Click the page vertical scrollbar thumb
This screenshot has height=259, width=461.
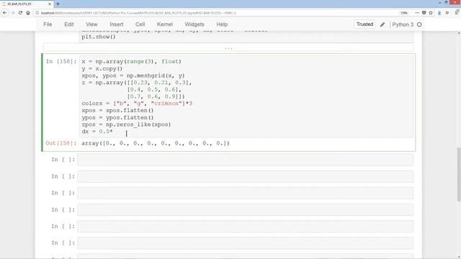point(459,174)
